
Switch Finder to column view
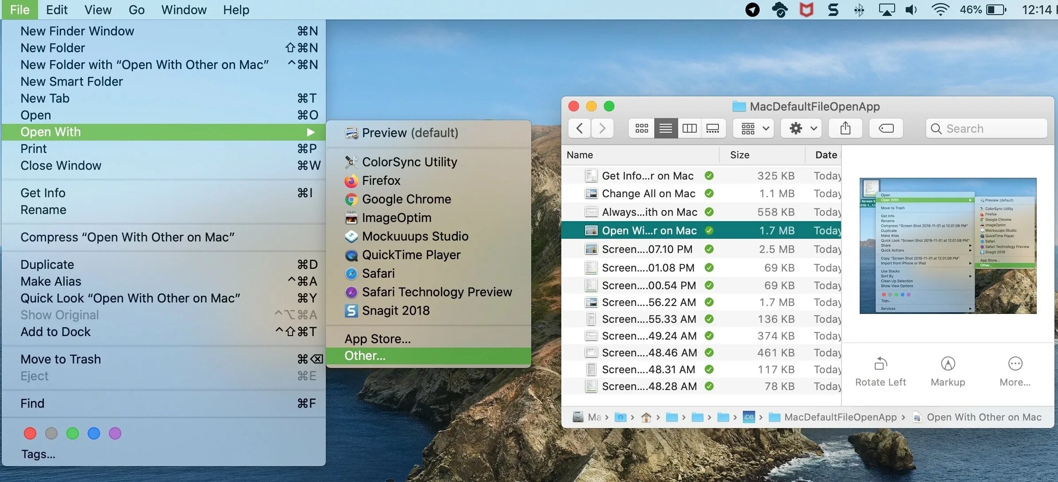coord(689,128)
